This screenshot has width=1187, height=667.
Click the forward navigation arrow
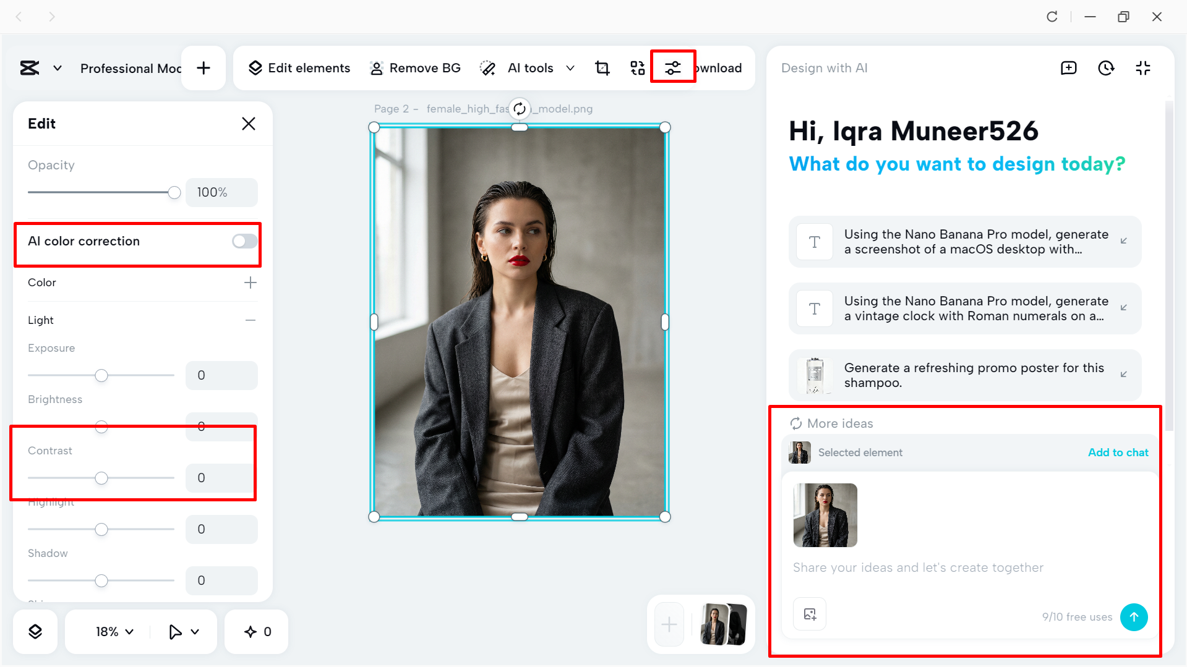point(52,17)
